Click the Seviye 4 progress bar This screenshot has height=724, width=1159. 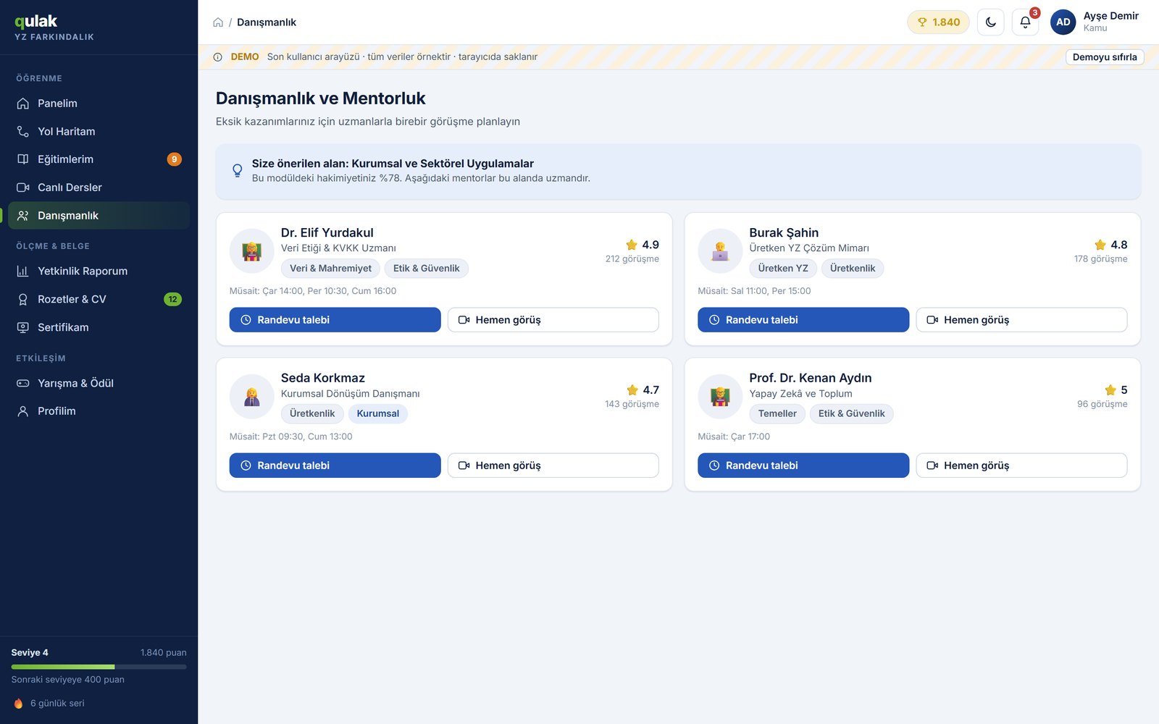[x=99, y=667]
